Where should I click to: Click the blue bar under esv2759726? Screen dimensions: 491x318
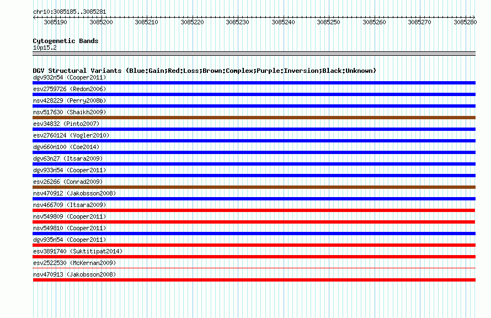coord(254,94)
